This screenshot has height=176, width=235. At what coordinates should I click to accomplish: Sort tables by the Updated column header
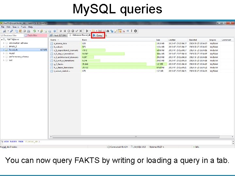198,40
